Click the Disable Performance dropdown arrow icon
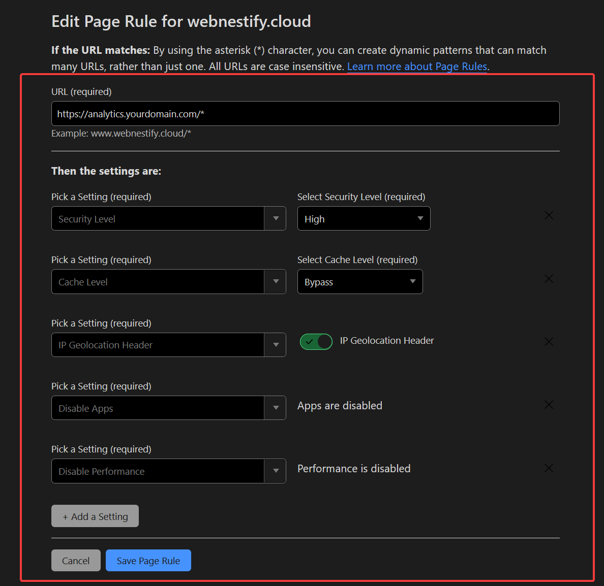The width and height of the screenshot is (604, 586). (x=276, y=471)
